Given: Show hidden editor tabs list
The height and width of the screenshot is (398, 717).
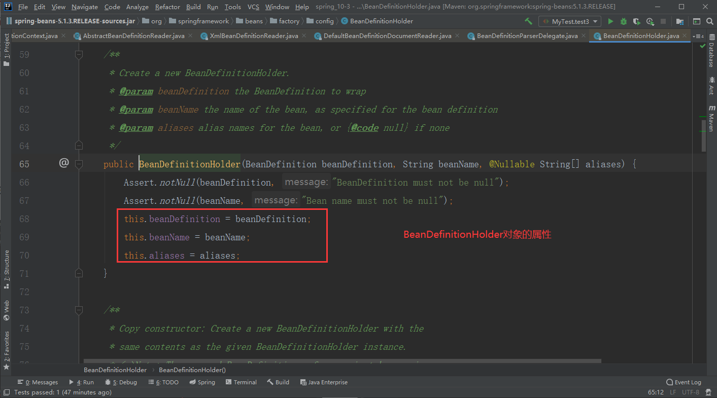Looking at the screenshot, I should coord(699,36).
